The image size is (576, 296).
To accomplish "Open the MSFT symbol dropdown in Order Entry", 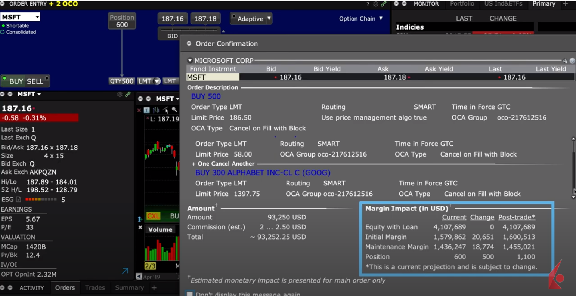I will pyautogui.click(x=37, y=17).
